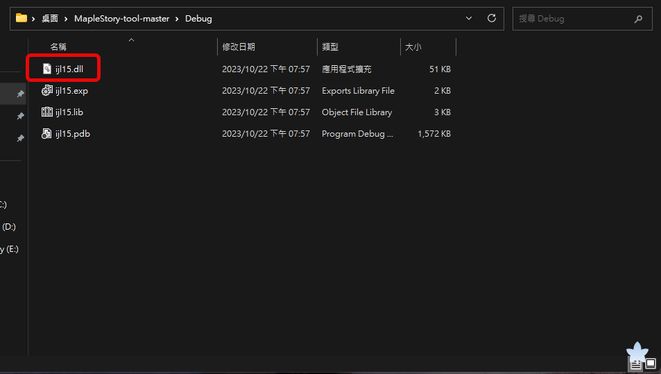The image size is (661, 374).
Task: Select the C:) drive in navigation pane
Action: pos(3,205)
